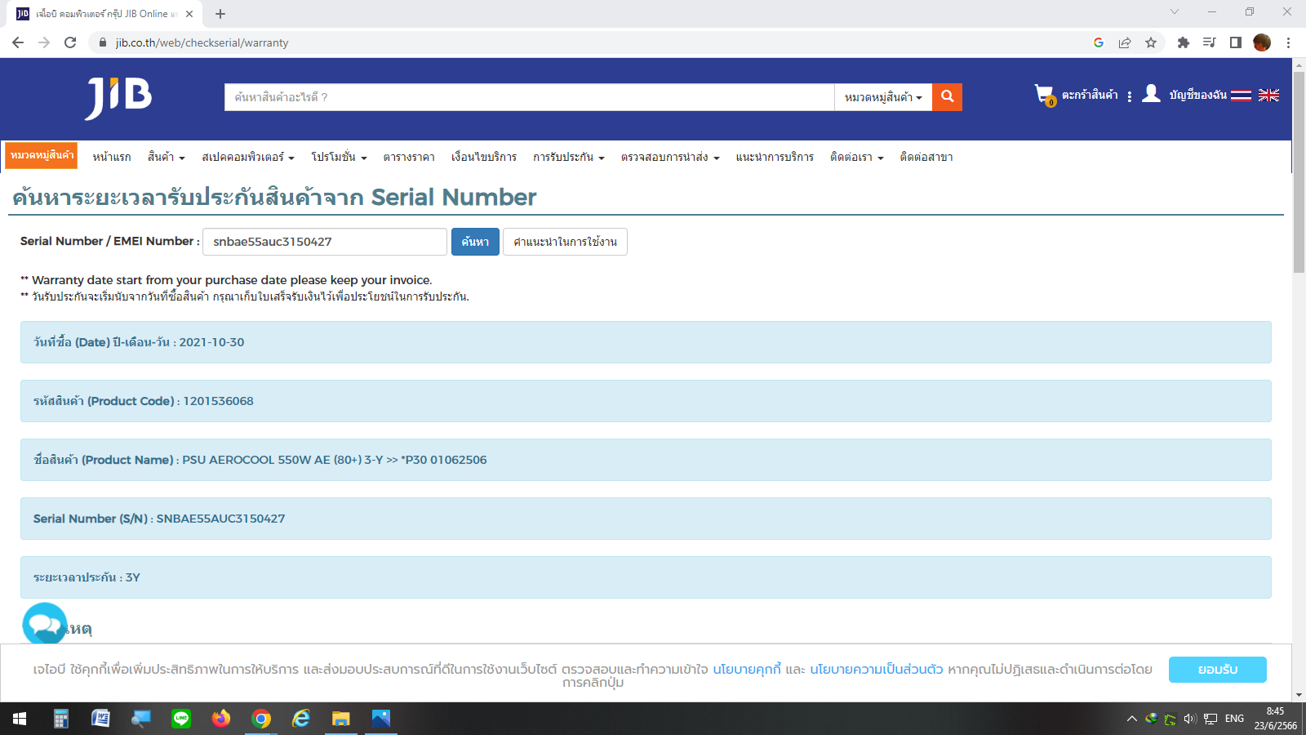Go forward in browser
The width and height of the screenshot is (1306, 735).
(x=44, y=42)
